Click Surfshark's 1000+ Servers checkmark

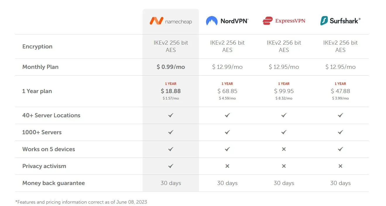(340, 132)
